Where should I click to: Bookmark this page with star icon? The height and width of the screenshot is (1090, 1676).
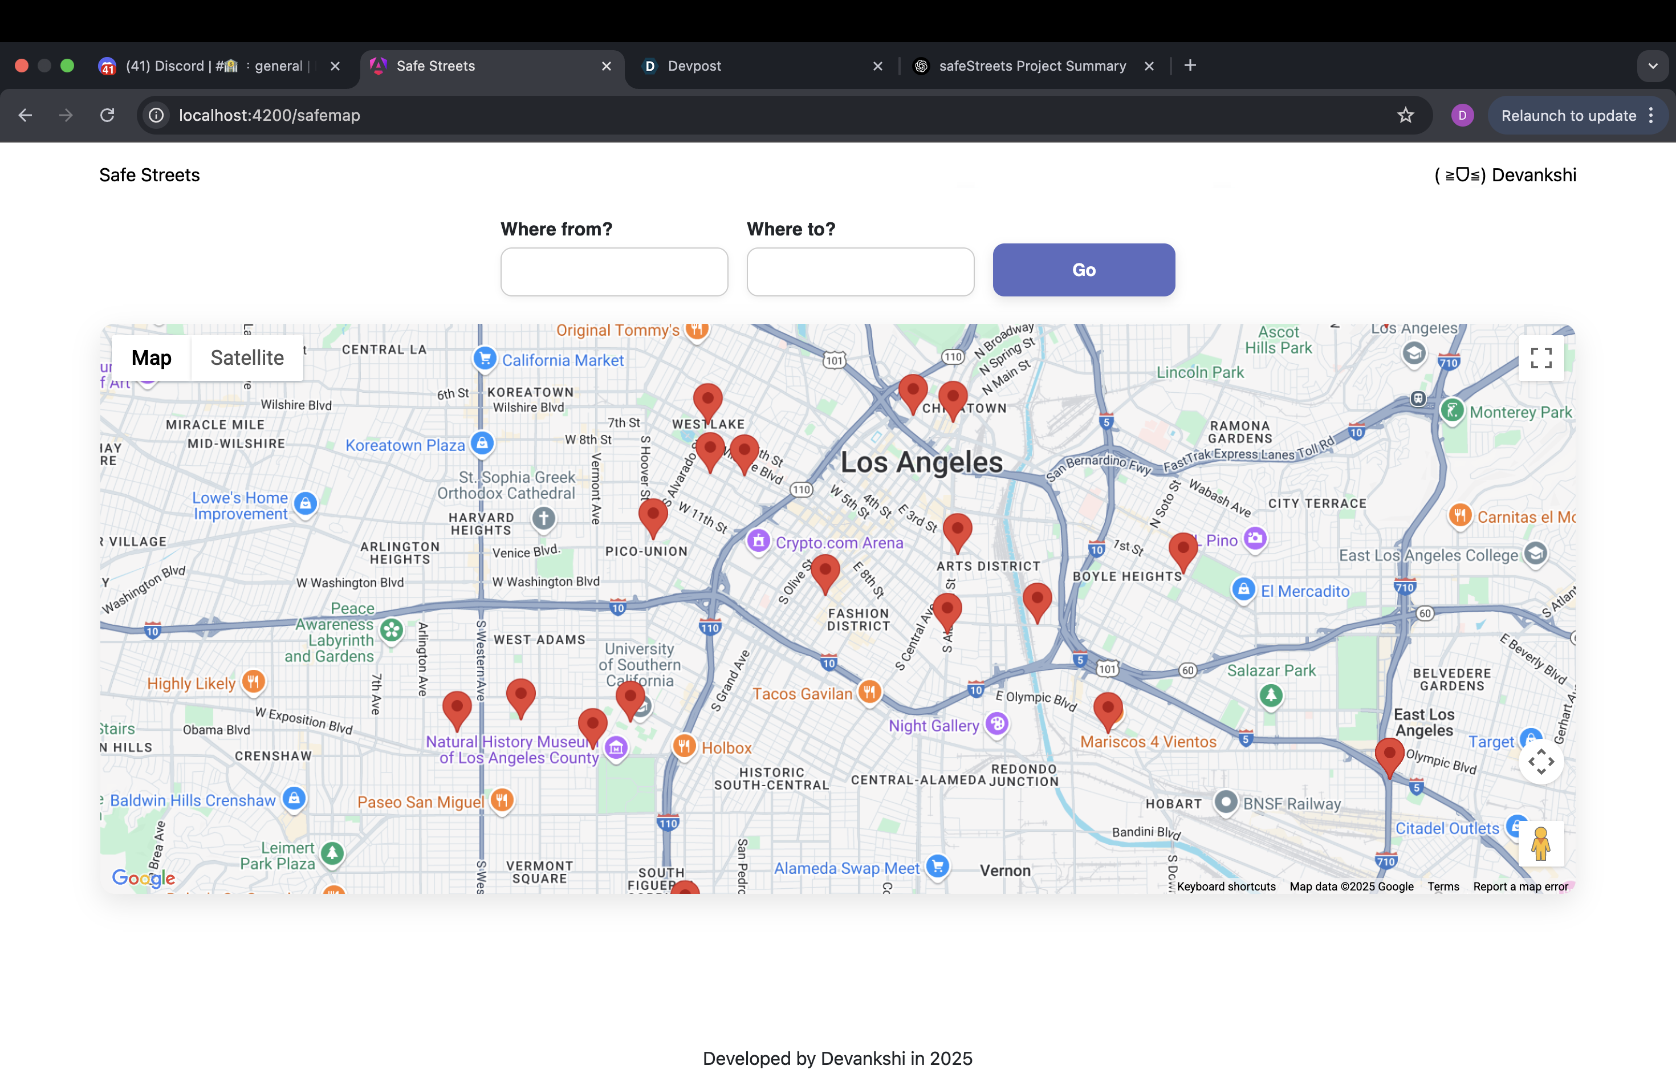pos(1405,116)
